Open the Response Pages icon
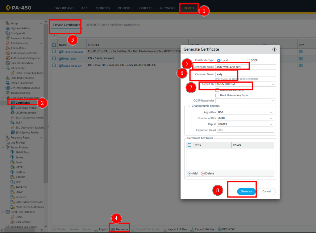The image size is (316, 233). tap(8, 137)
